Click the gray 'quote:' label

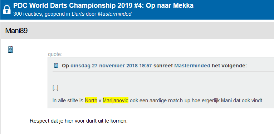55,55
